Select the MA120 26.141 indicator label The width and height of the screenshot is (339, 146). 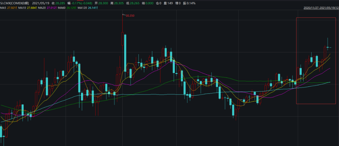coord(88,8)
